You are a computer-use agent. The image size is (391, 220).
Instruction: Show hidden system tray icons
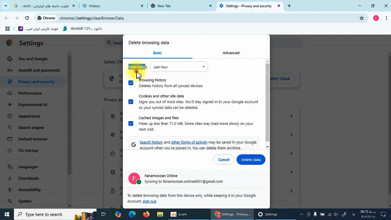click(x=301, y=214)
